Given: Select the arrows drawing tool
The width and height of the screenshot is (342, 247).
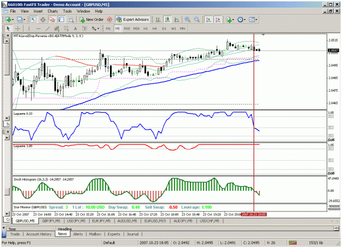Looking at the screenshot, I should tap(94, 28).
